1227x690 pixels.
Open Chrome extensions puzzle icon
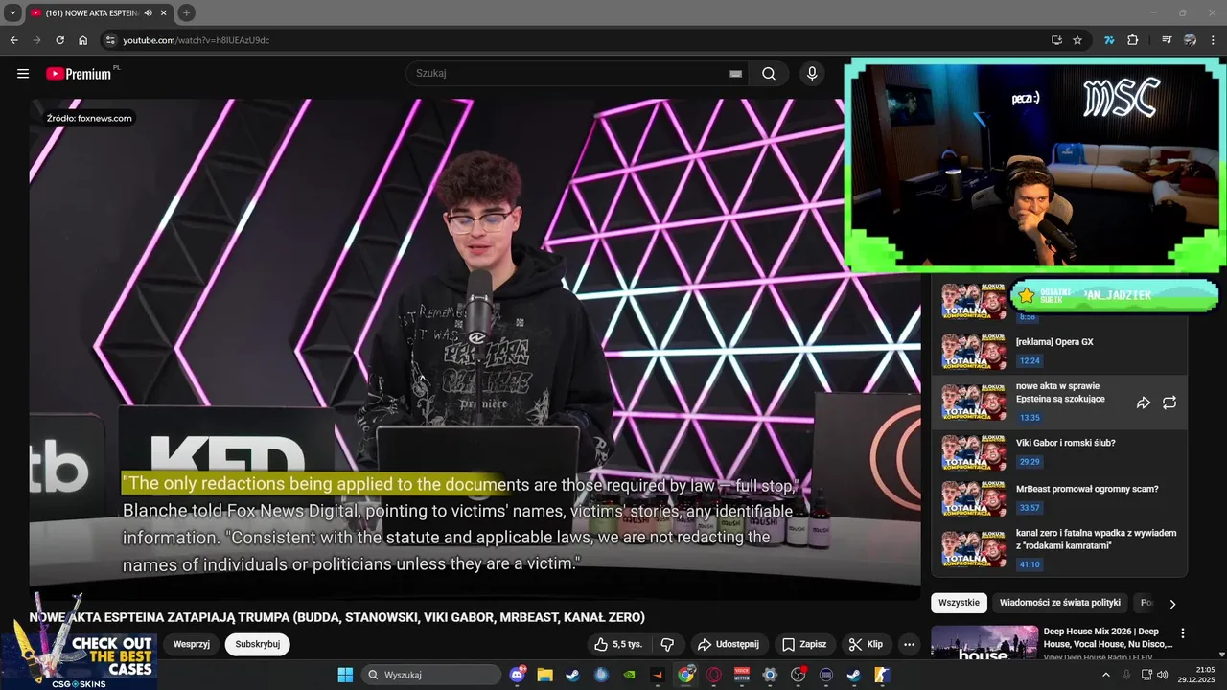[x=1133, y=40]
